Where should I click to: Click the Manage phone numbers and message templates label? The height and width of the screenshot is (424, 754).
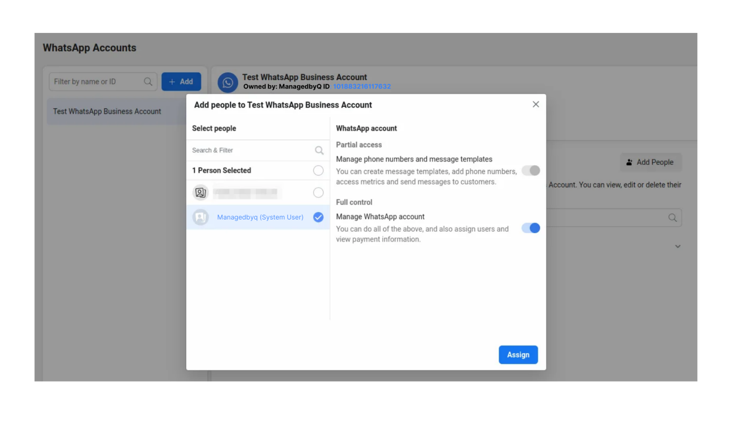point(414,159)
